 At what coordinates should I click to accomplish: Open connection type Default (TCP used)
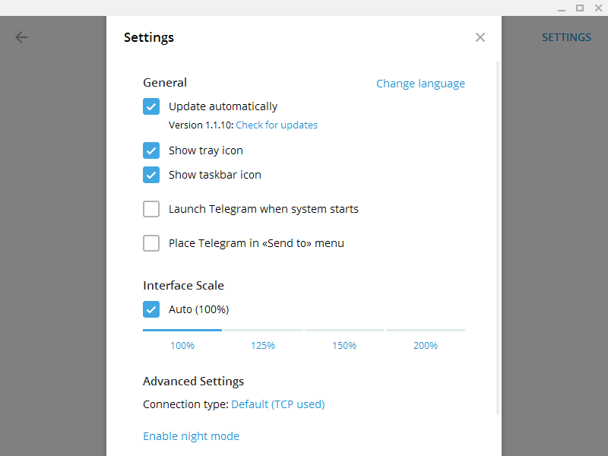click(x=277, y=404)
